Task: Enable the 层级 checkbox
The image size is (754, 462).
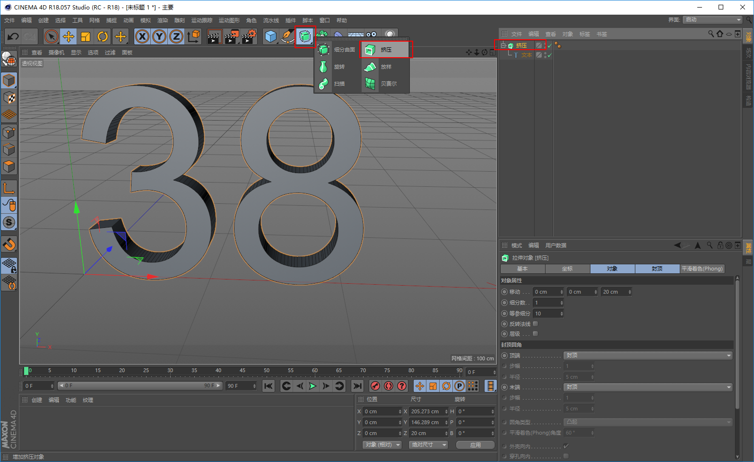Action: pyautogui.click(x=536, y=334)
